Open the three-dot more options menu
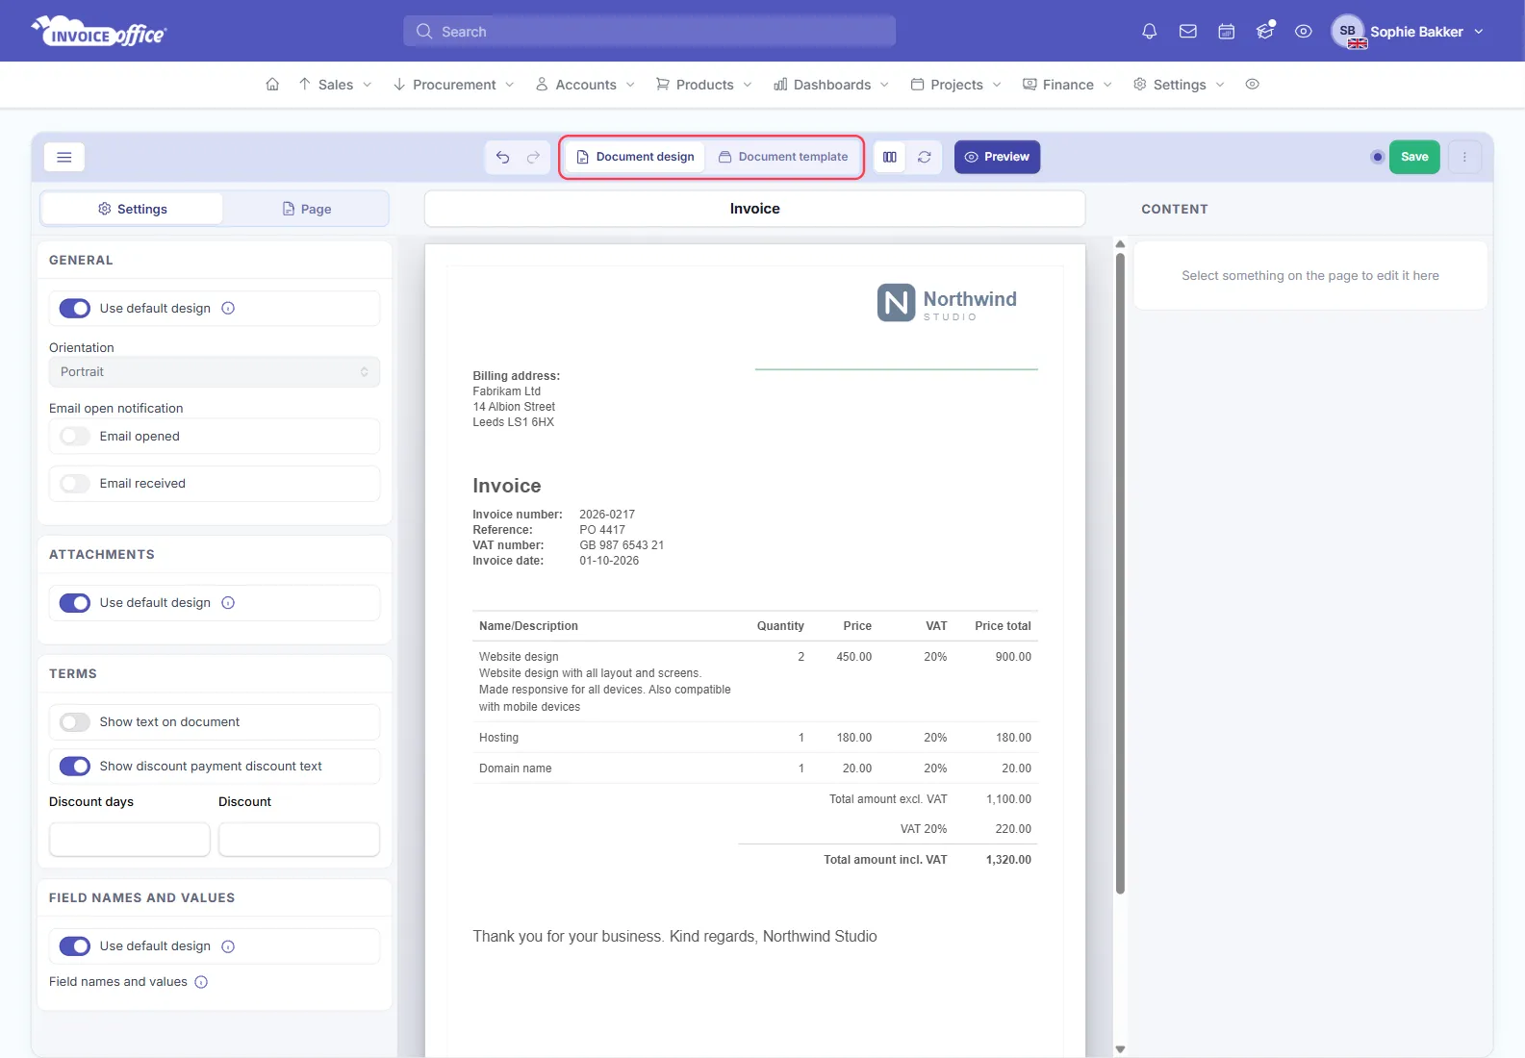 point(1464,157)
